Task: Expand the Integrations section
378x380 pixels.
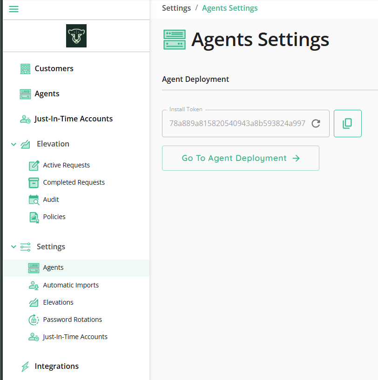Action: tap(56, 367)
